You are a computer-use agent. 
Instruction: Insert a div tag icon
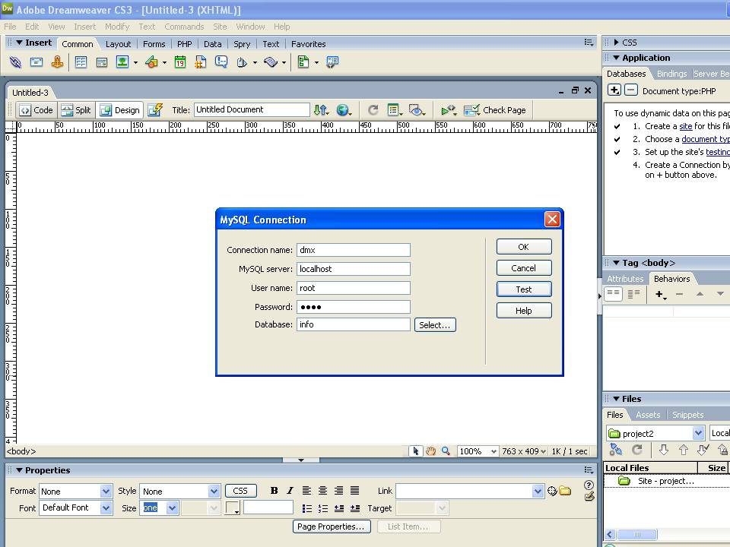coord(101,62)
